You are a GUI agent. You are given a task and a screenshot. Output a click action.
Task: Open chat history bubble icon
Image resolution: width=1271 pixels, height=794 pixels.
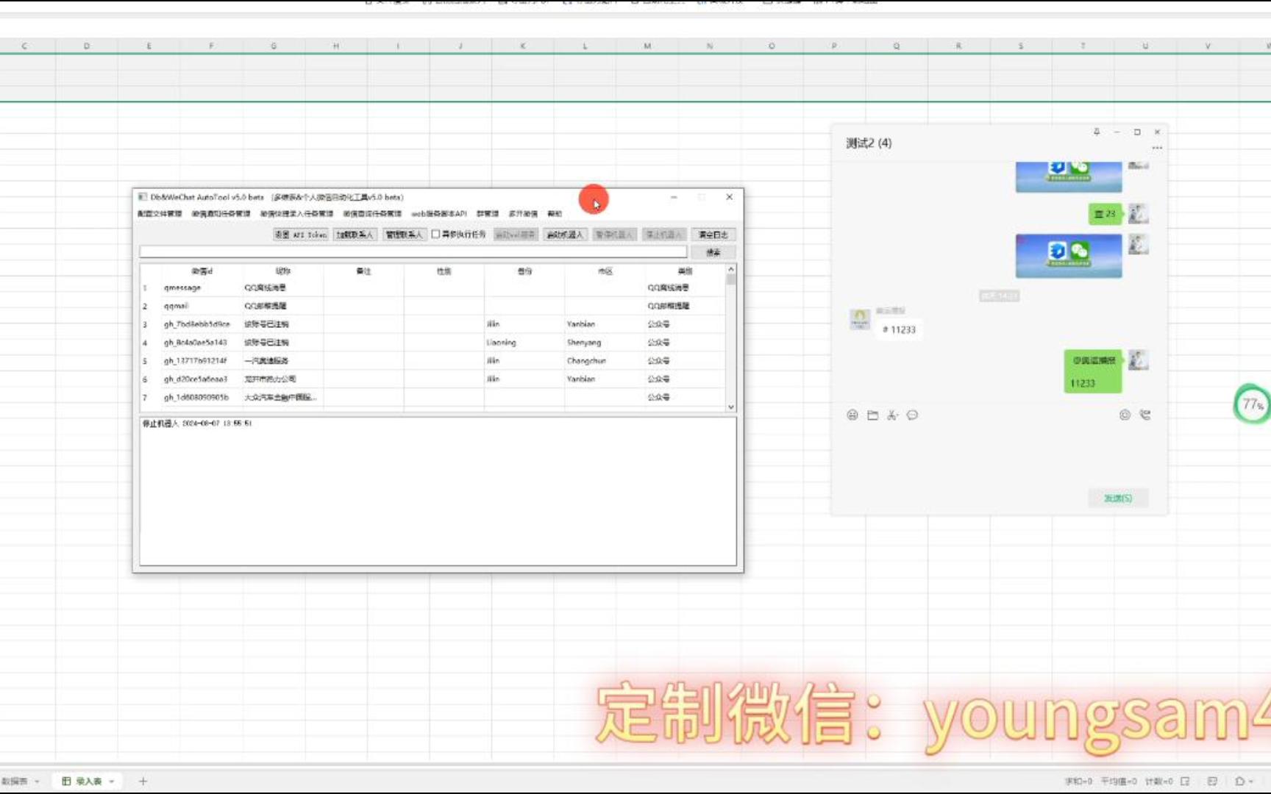913,415
